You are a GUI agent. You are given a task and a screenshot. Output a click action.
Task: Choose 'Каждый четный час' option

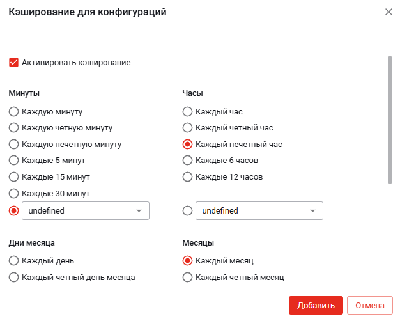(x=187, y=128)
